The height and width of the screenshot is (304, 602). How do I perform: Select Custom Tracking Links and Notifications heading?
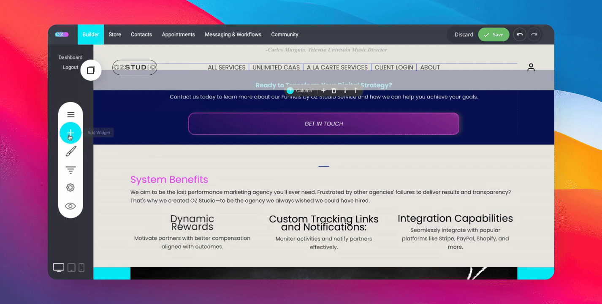click(324, 223)
